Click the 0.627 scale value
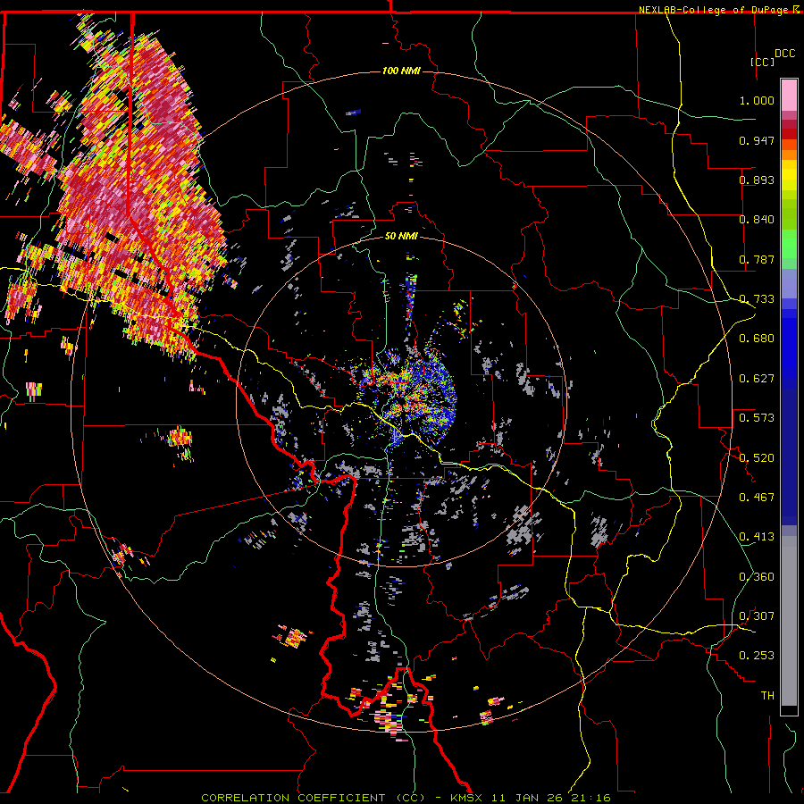804x804 pixels. [757, 379]
